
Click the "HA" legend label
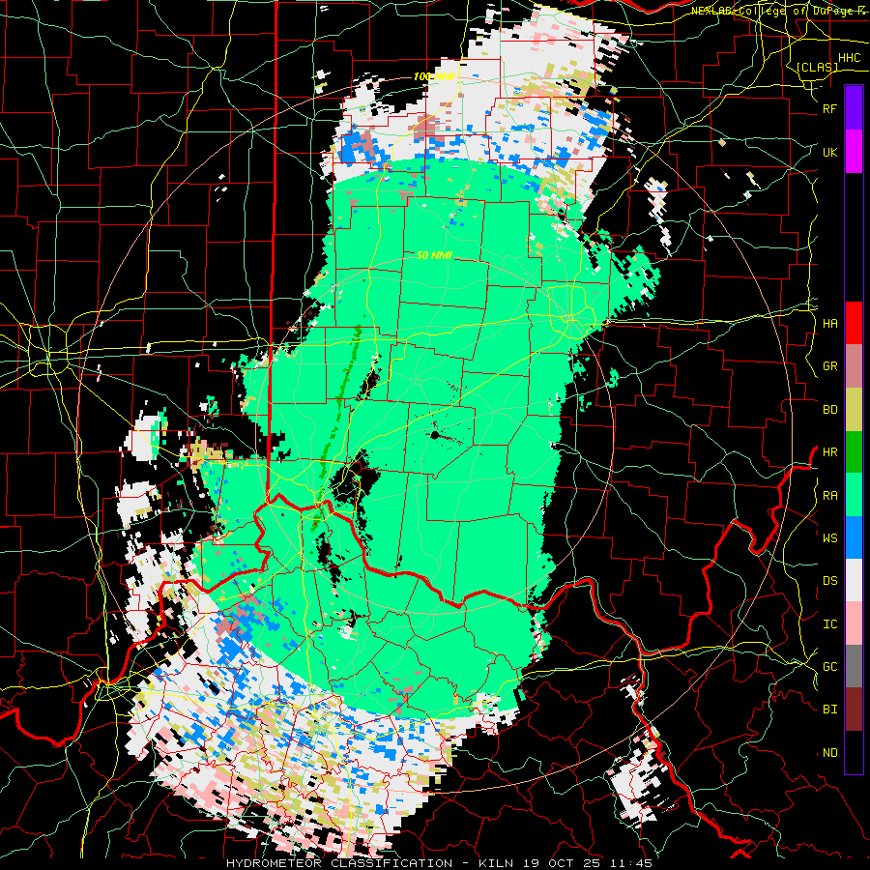click(830, 324)
